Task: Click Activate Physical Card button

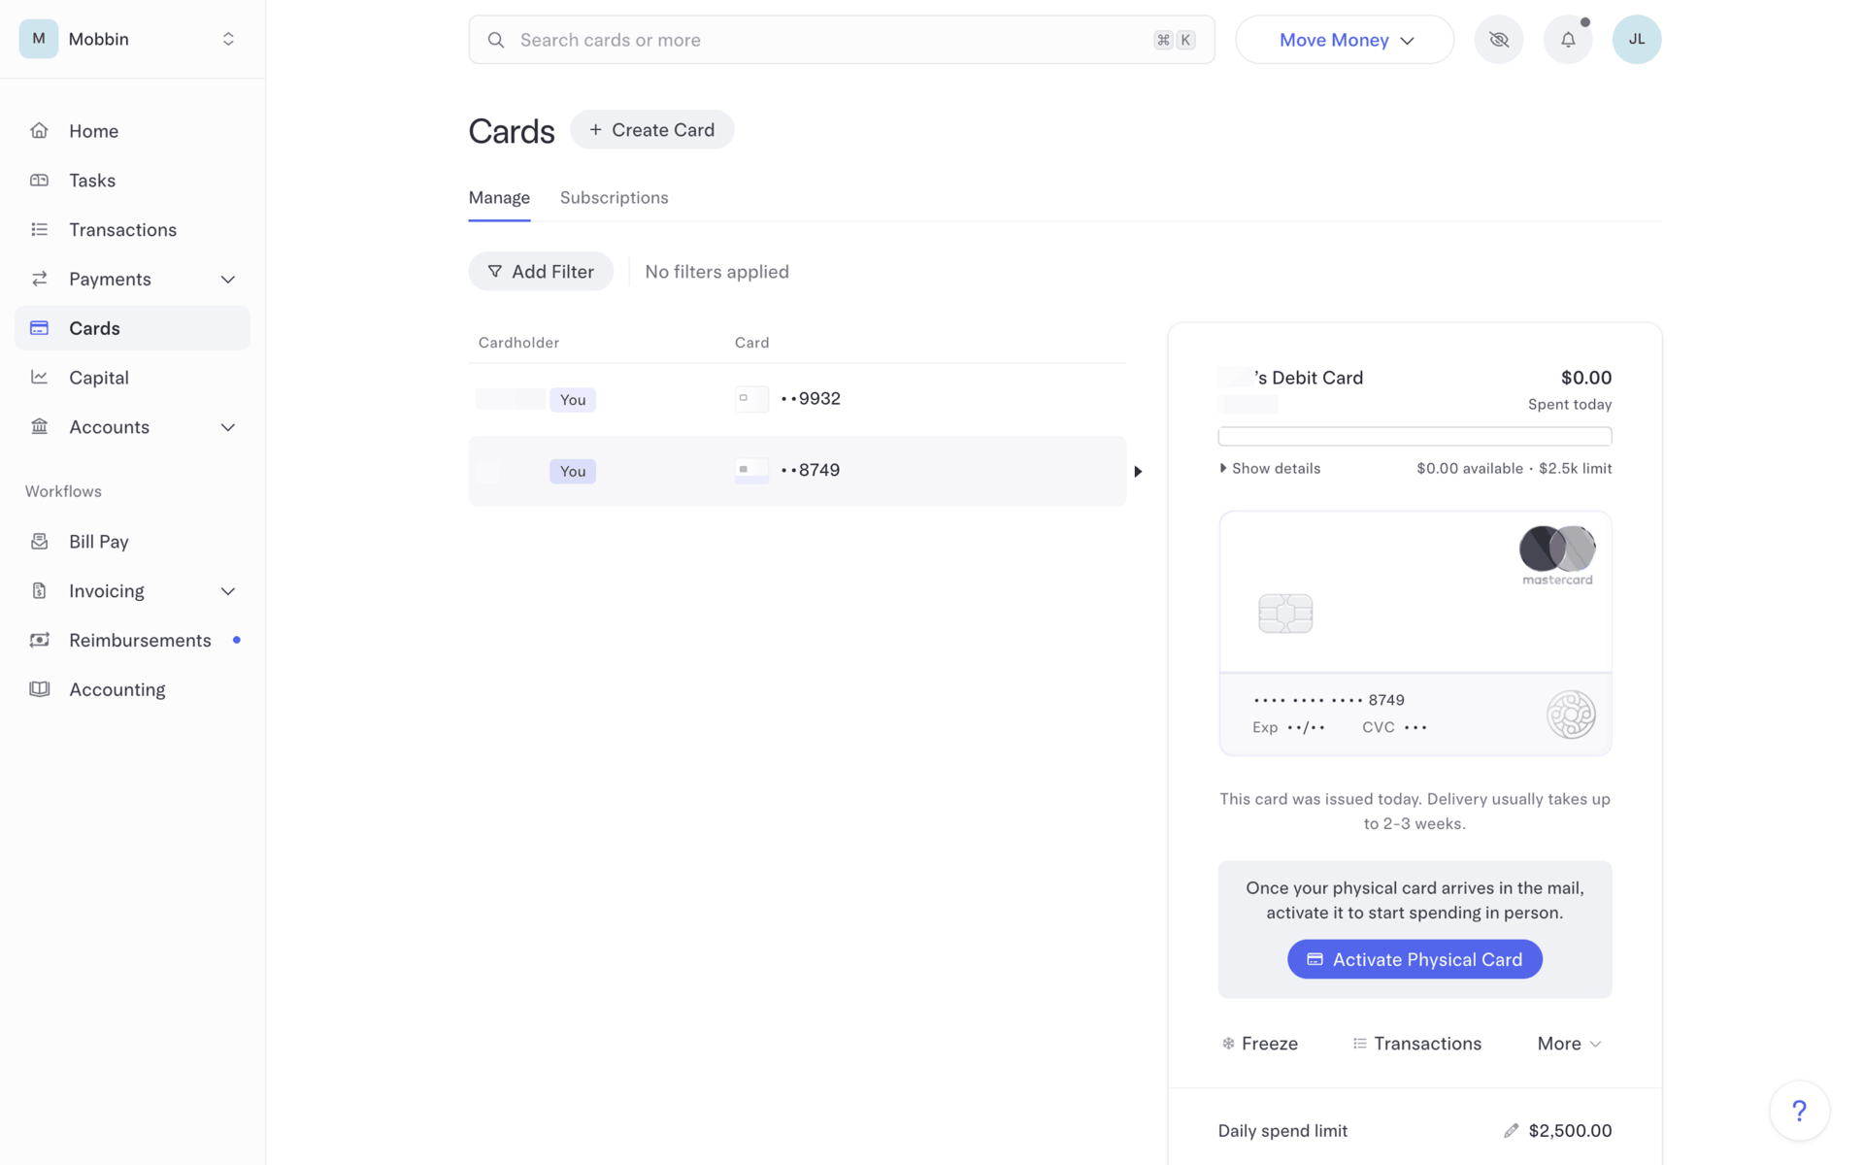Action: click(1415, 959)
